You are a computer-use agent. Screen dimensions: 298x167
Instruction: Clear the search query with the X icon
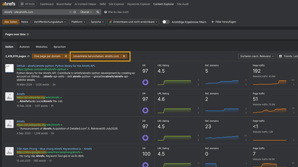pos(70,12)
